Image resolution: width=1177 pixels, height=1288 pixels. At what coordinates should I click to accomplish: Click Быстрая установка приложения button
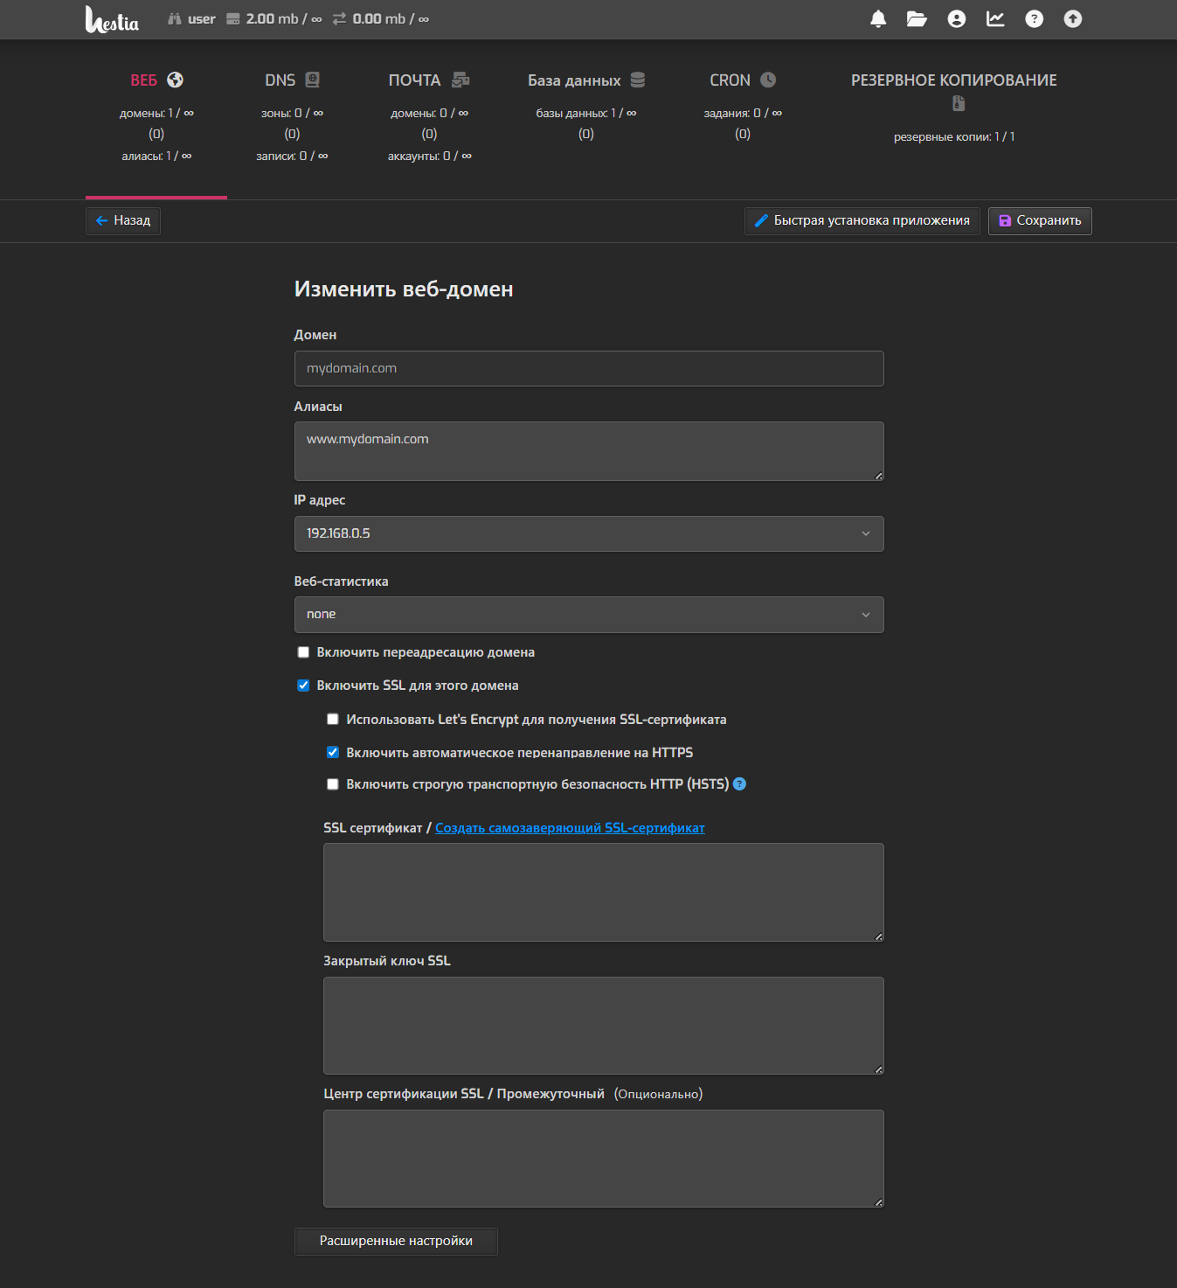862,220
